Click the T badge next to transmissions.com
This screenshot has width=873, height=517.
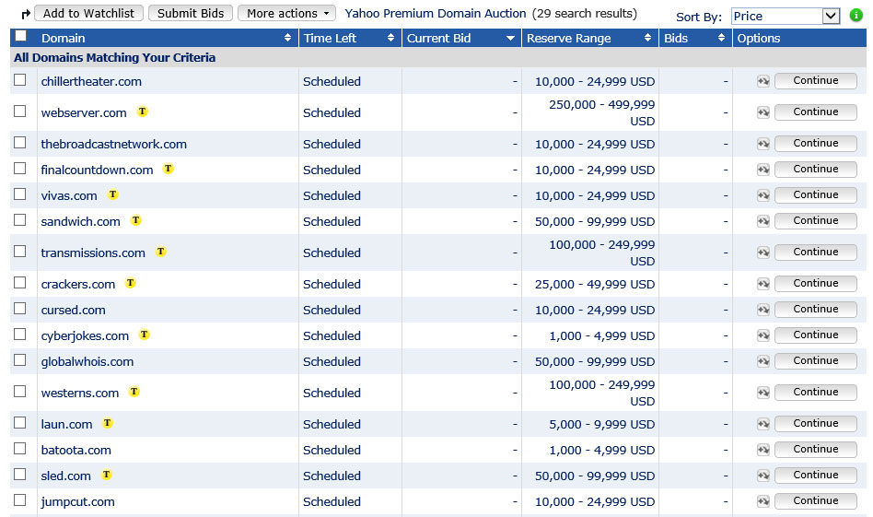coord(161,252)
